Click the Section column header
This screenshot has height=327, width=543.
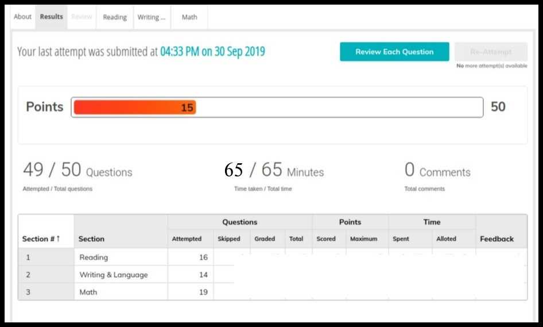coord(91,238)
